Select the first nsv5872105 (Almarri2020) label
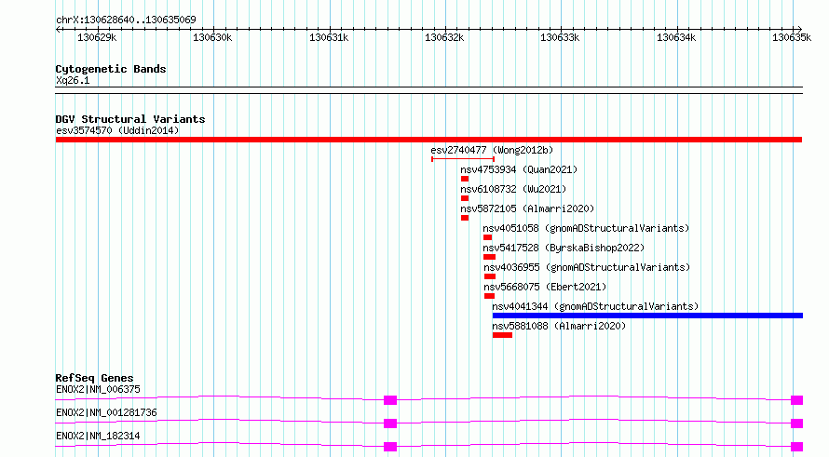Image resolution: width=829 pixels, height=457 pixels. (x=527, y=208)
